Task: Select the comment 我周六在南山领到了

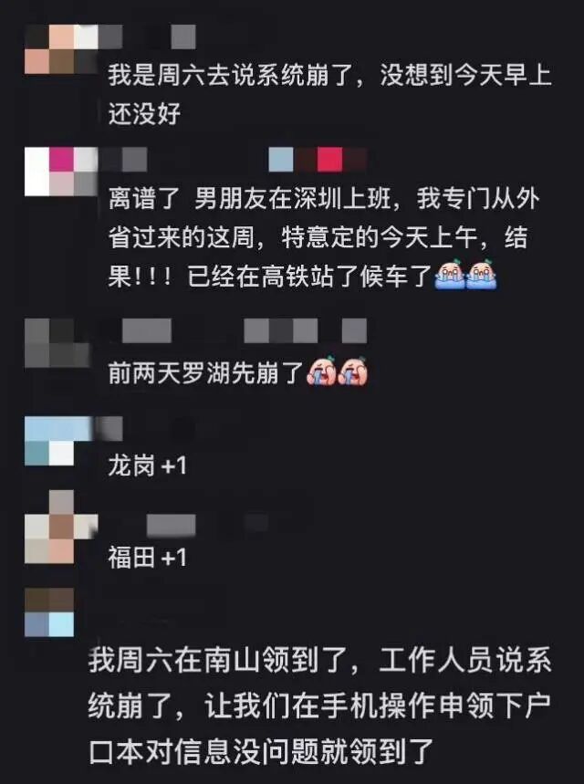Action: pyautogui.click(x=320, y=706)
